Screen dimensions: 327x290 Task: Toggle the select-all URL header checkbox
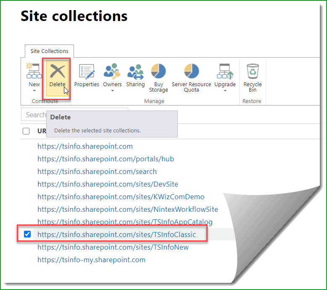pyautogui.click(x=26, y=131)
